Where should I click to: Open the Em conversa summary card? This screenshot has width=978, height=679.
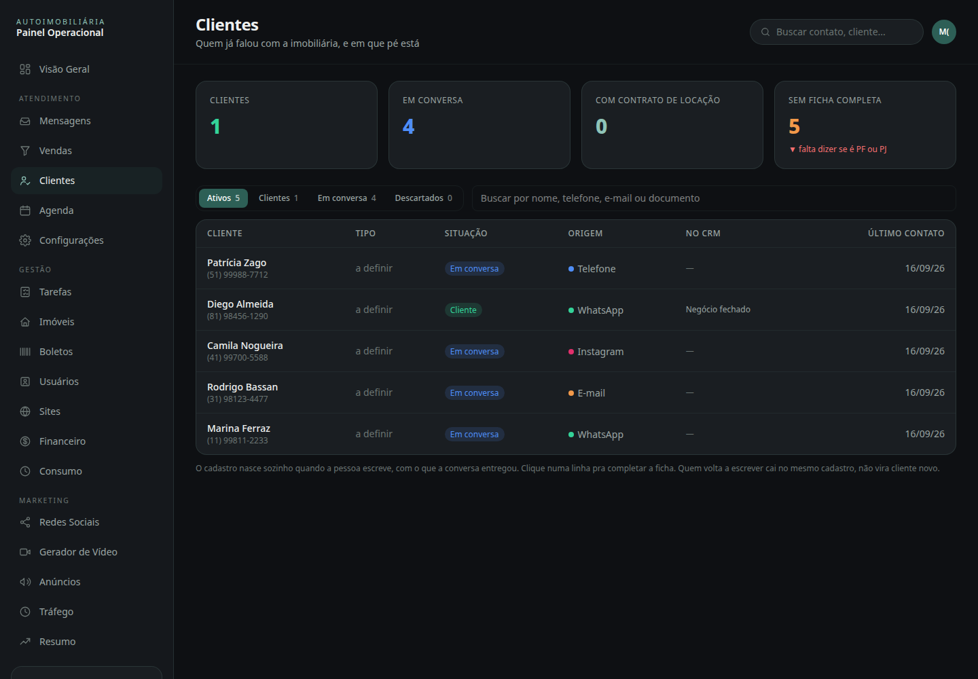479,125
